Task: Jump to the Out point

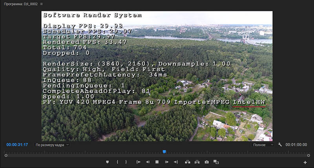Action: point(176,162)
